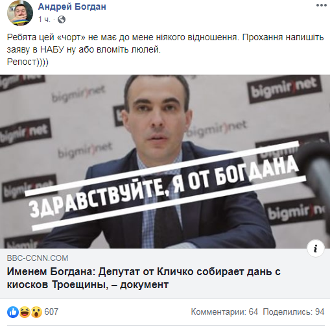This screenshot has height=329, width=330.
Task: Click Андрей Богдан's profile picture
Action: 20,14
